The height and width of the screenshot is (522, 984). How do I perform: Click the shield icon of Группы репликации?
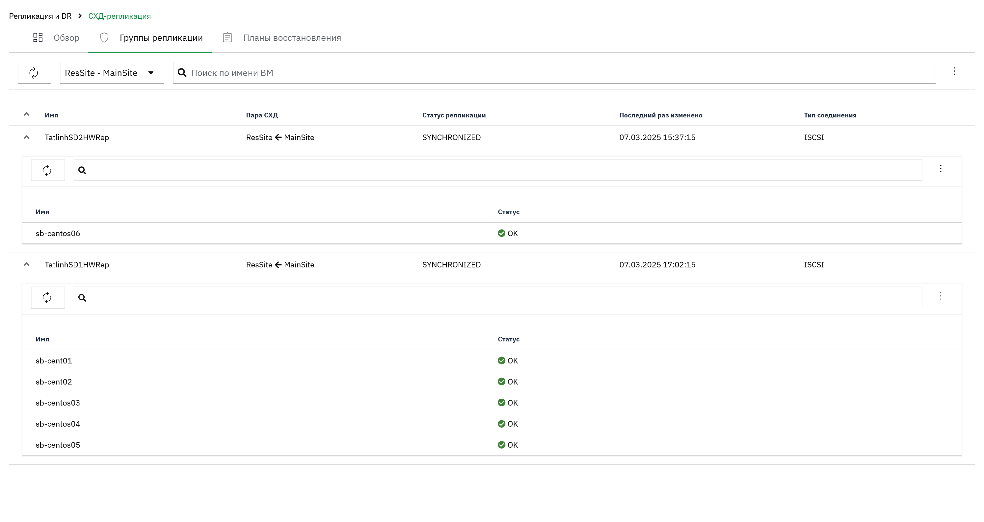104,37
